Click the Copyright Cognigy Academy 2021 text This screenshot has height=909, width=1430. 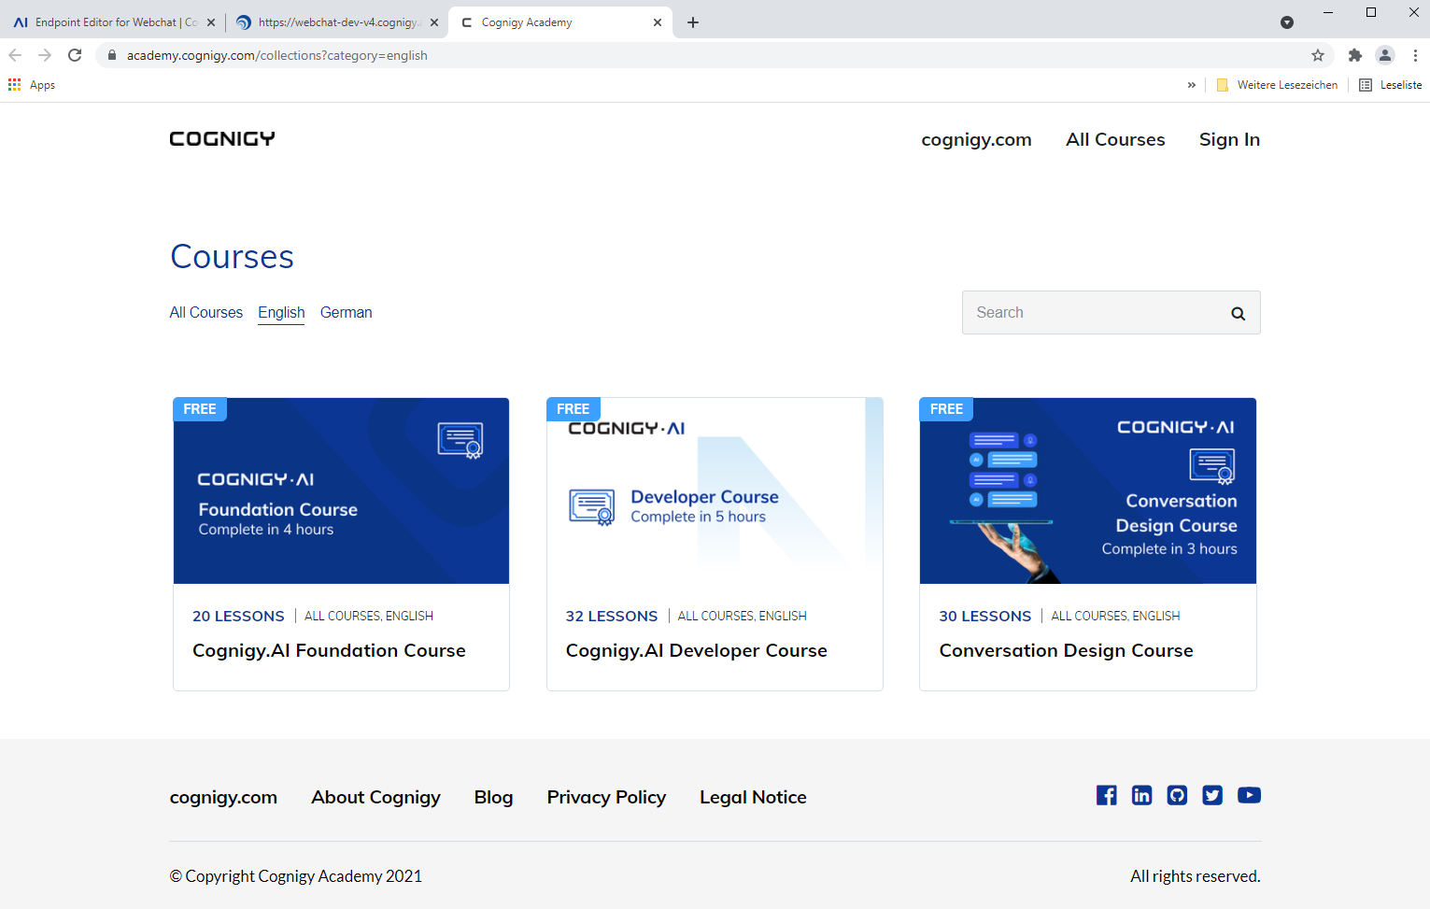[x=295, y=876]
